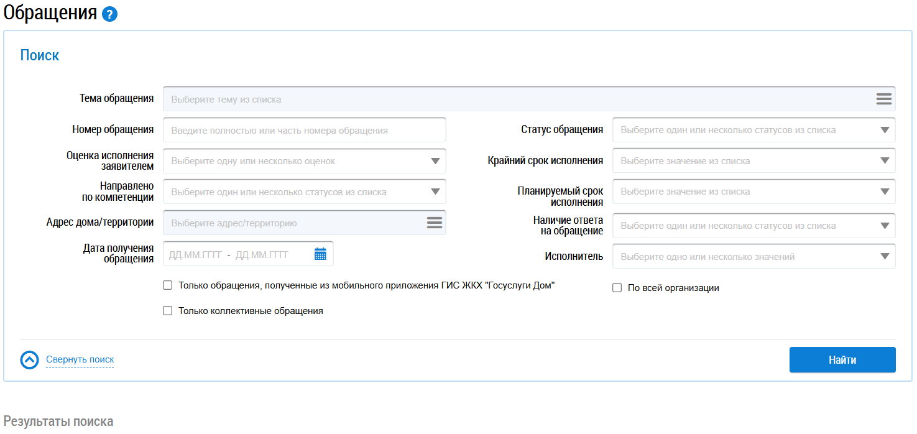Open the list icon in Тема обращения field
917x434 pixels.
pyautogui.click(x=884, y=99)
